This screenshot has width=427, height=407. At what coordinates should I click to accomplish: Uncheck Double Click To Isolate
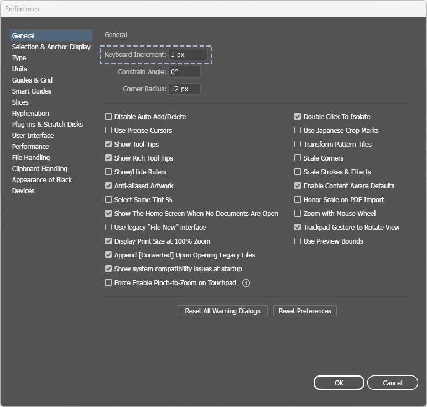[298, 116]
